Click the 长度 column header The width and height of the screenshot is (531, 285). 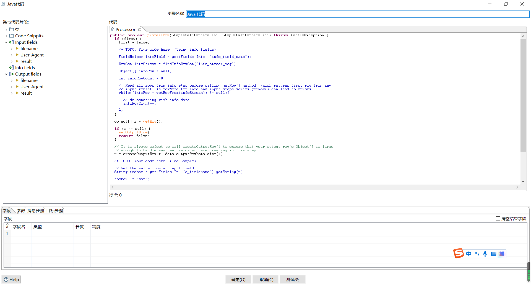(82, 227)
